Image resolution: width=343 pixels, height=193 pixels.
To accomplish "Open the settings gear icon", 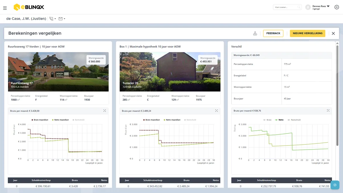I will [x=336, y=7].
